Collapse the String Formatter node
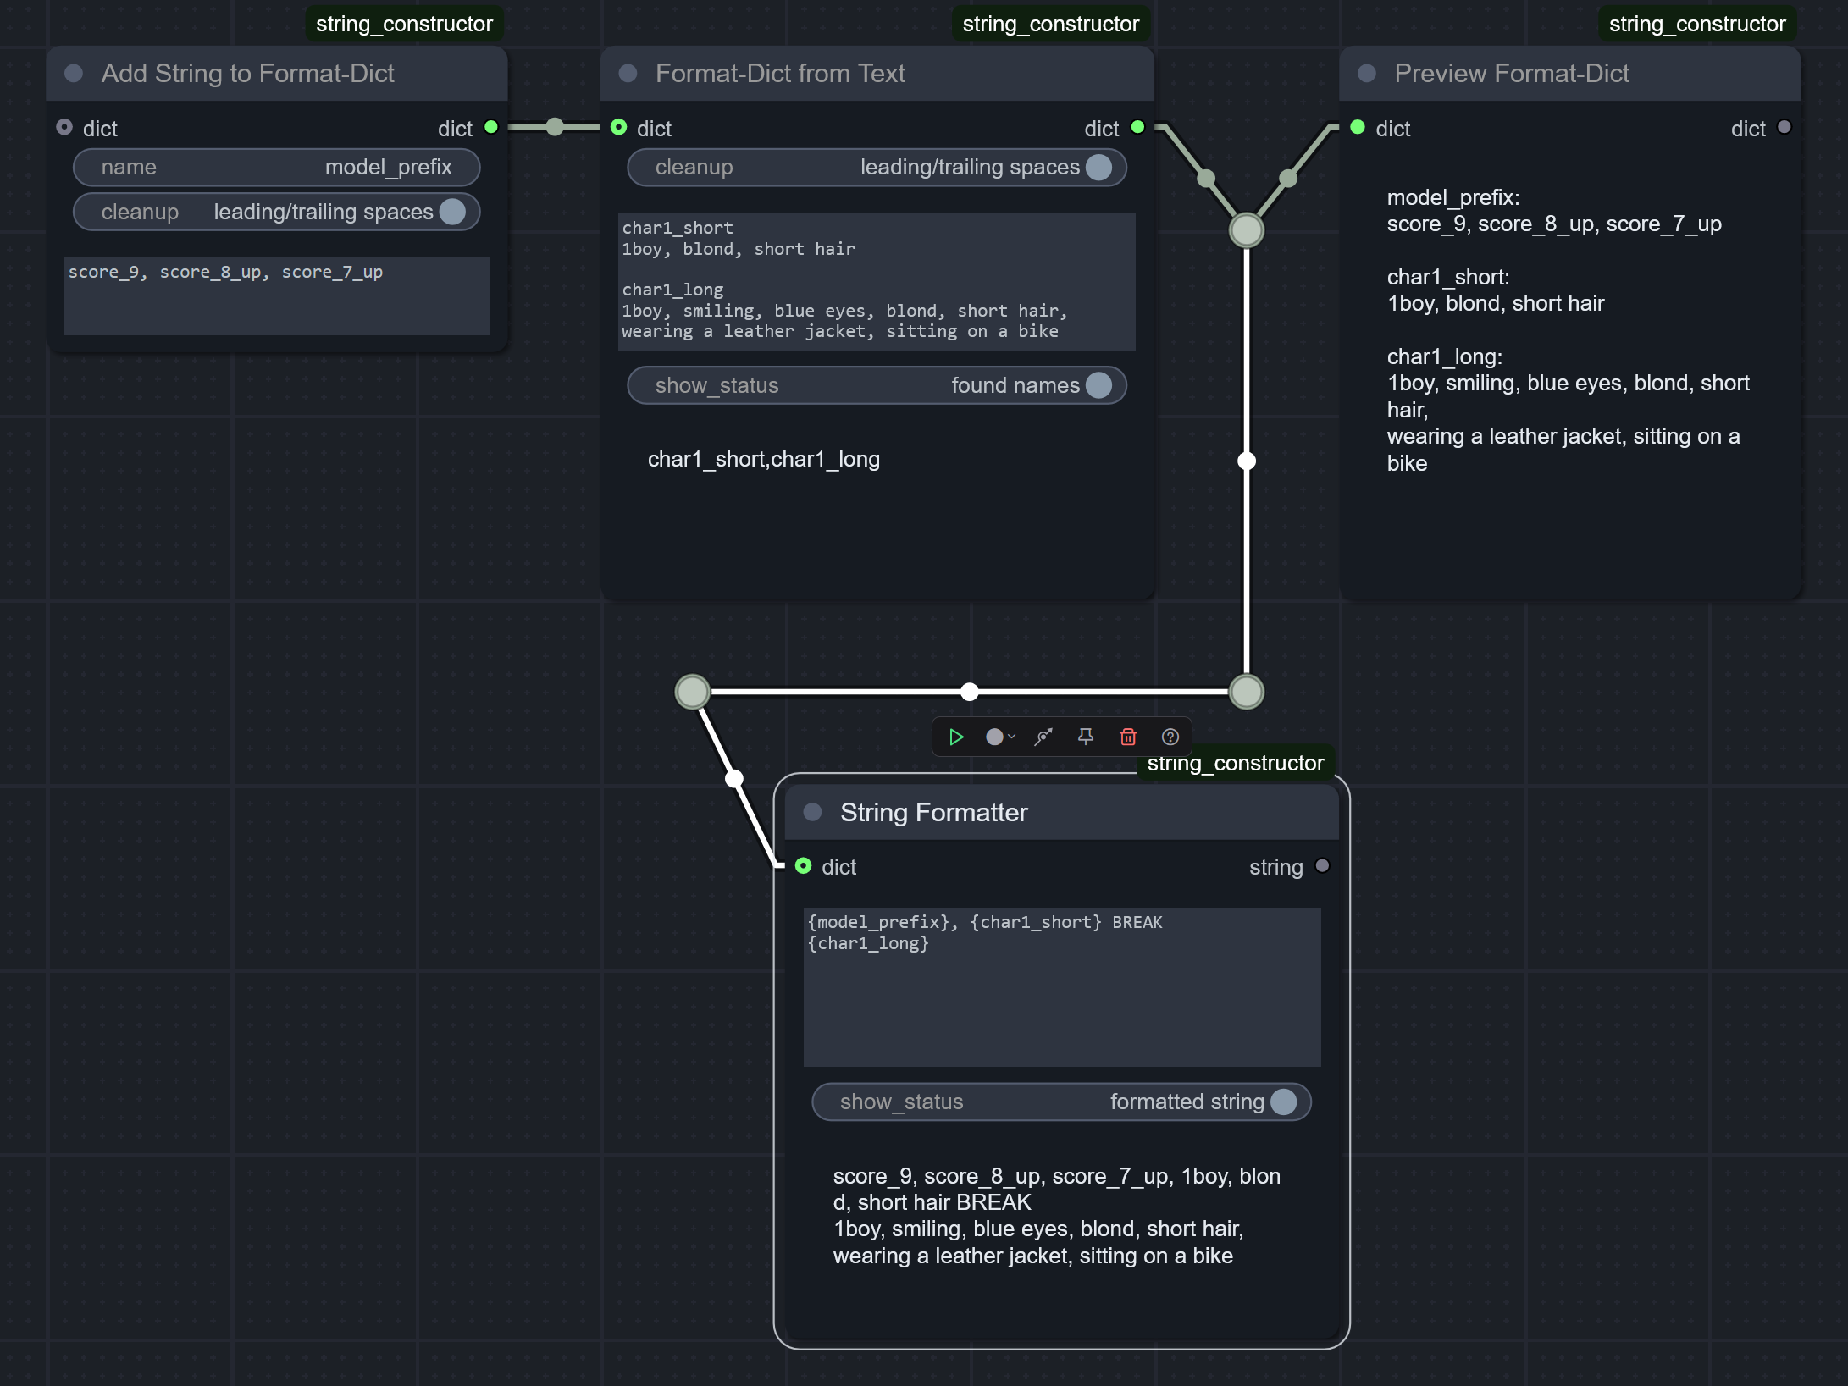 (x=813, y=813)
